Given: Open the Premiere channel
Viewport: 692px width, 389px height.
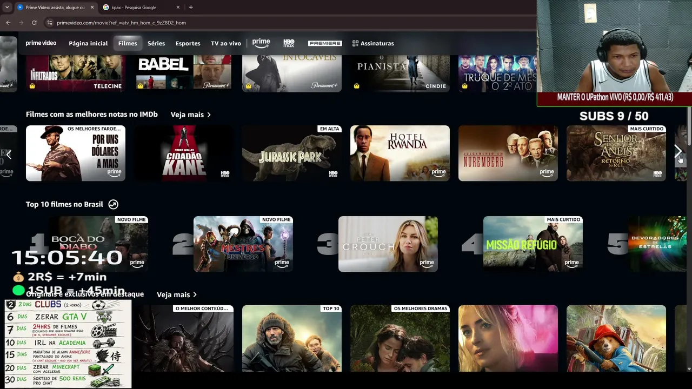Looking at the screenshot, I should pos(325,43).
